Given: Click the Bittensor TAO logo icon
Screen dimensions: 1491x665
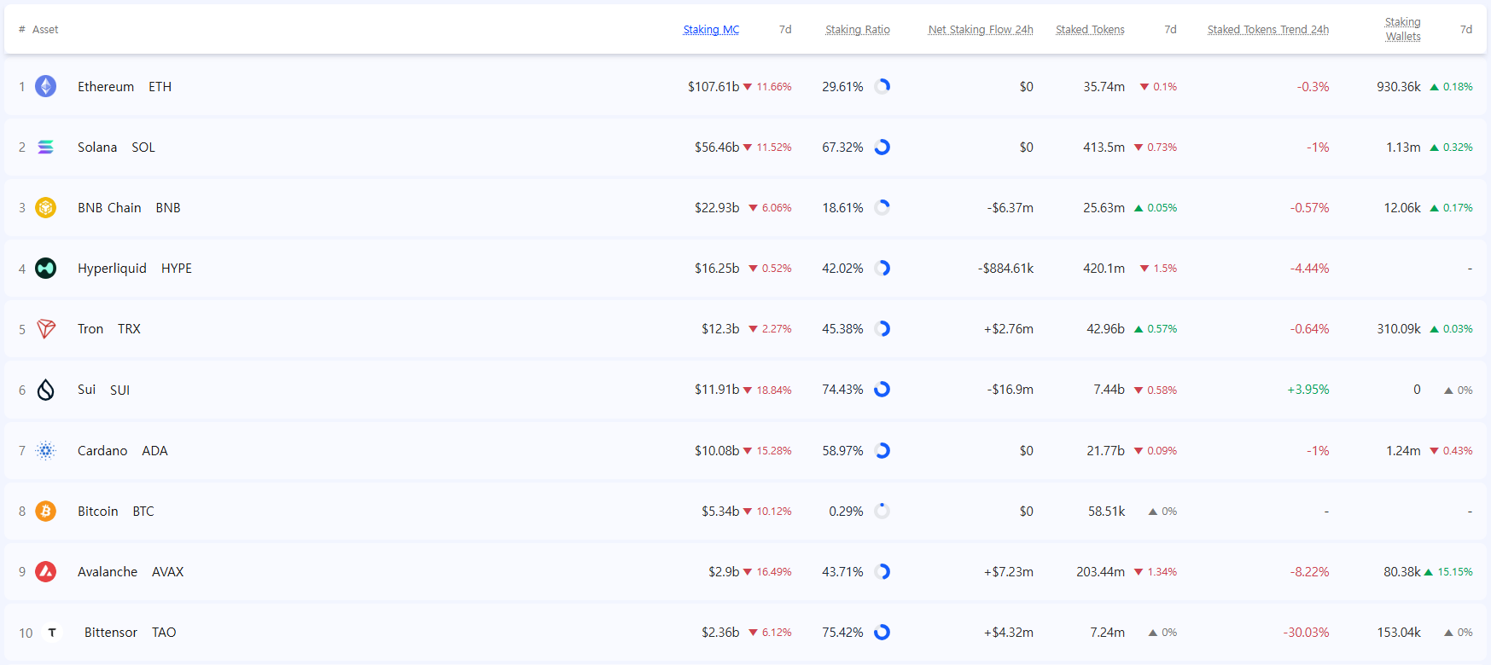Looking at the screenshot, I should pos(52,633).
